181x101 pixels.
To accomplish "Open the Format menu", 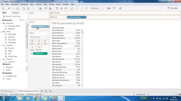I will [51, 4].
